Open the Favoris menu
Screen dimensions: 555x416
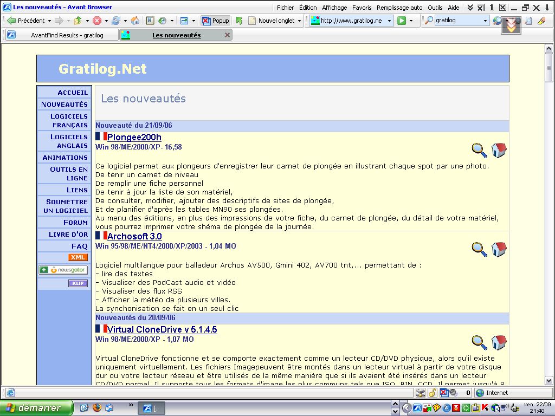point(362,8)
